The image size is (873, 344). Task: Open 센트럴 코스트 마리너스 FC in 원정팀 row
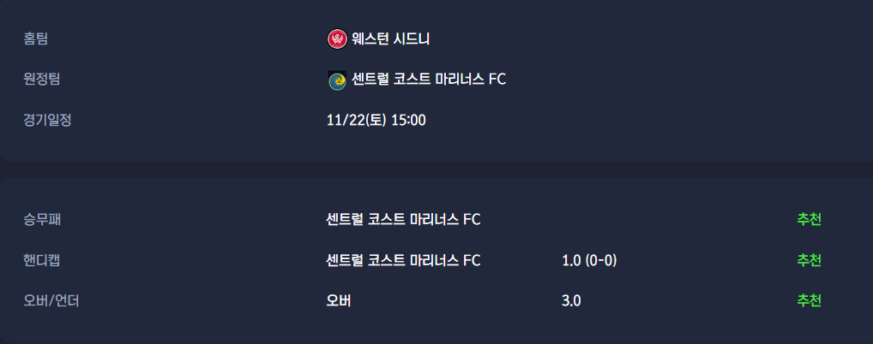pyautogui.click(x=429, y=80)
